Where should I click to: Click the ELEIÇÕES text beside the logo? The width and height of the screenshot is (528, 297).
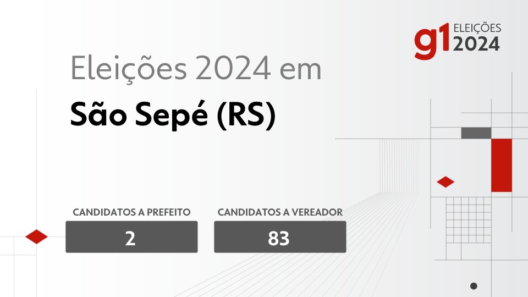tap(476, 28)
